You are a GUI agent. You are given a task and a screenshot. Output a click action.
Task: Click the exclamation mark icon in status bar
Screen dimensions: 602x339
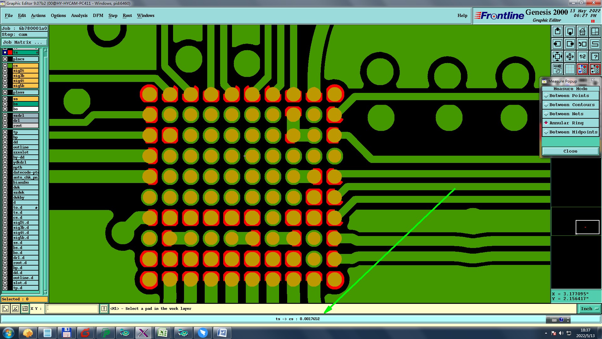coord(104,309)
